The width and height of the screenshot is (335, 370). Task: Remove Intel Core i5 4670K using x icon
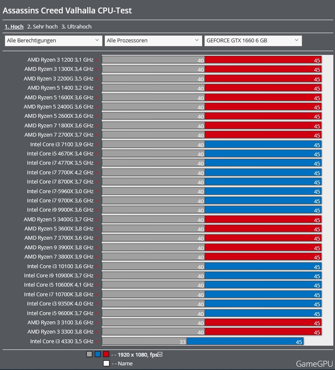click(96, 154)
